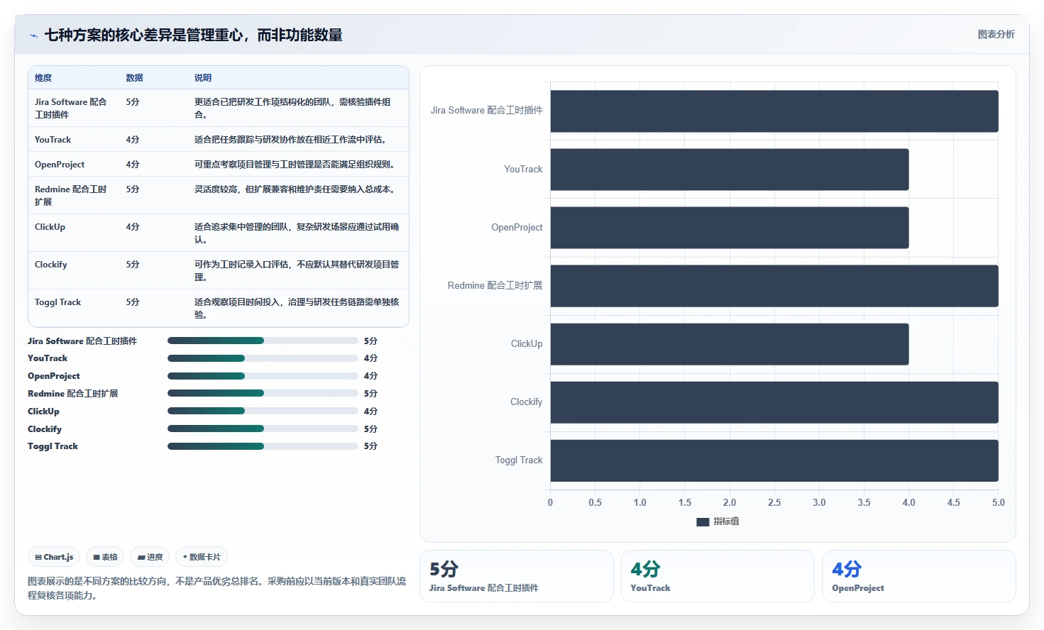Click the 维度 column header
The image size is (1044, 630).
click(x=43, y=78)
